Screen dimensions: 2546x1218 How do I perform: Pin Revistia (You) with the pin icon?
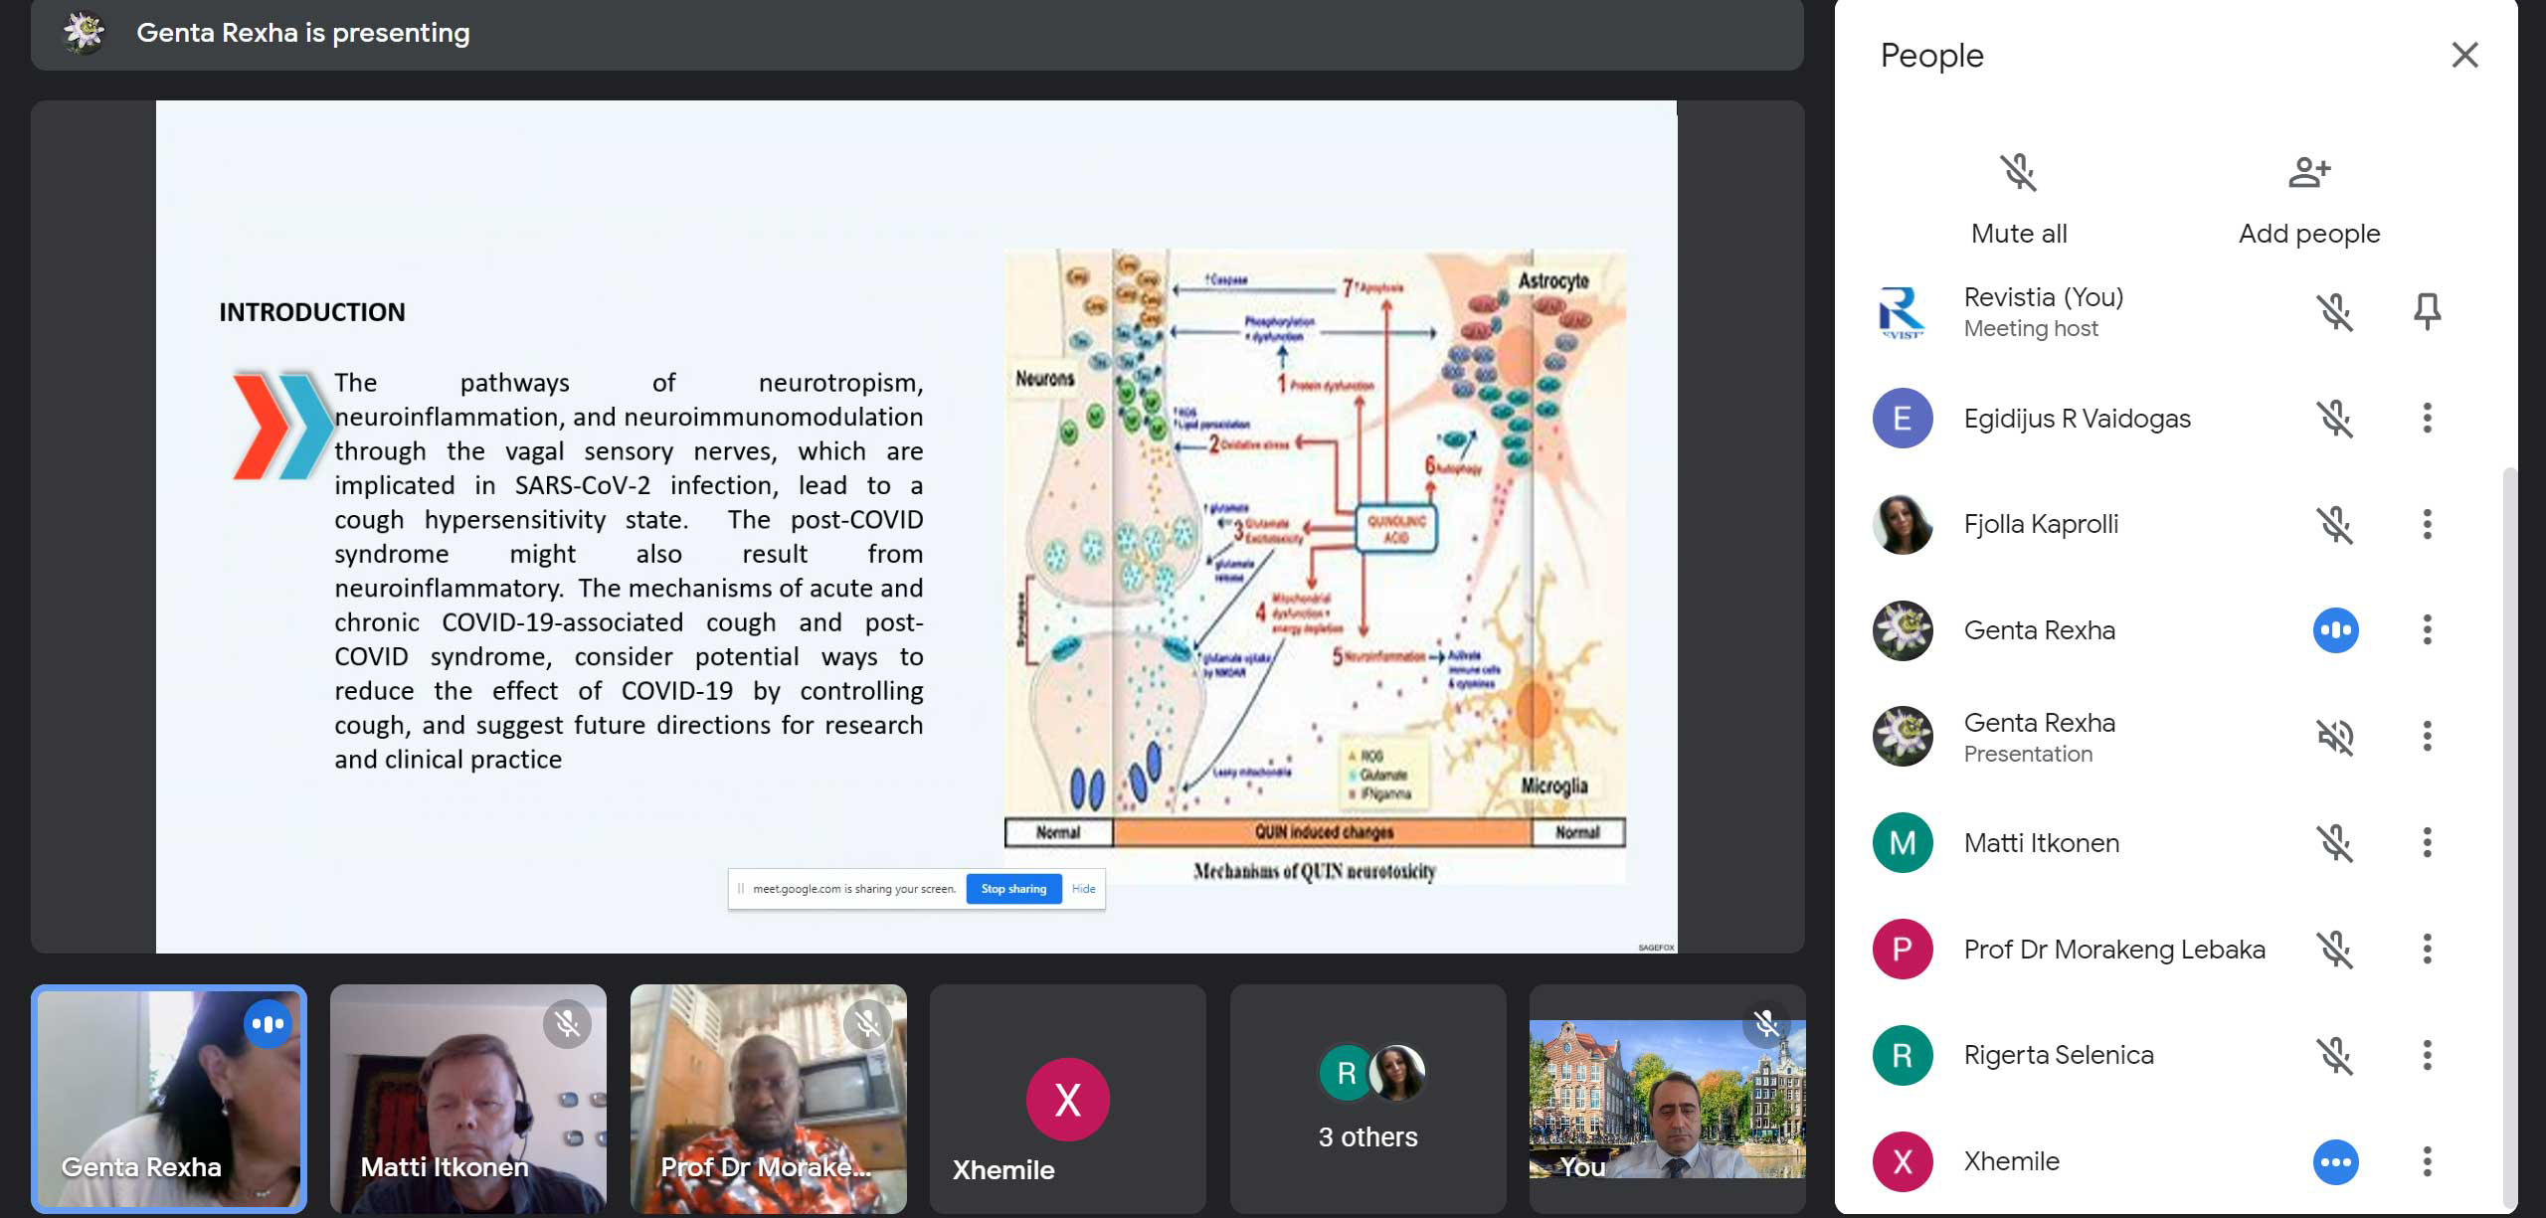2427,312
